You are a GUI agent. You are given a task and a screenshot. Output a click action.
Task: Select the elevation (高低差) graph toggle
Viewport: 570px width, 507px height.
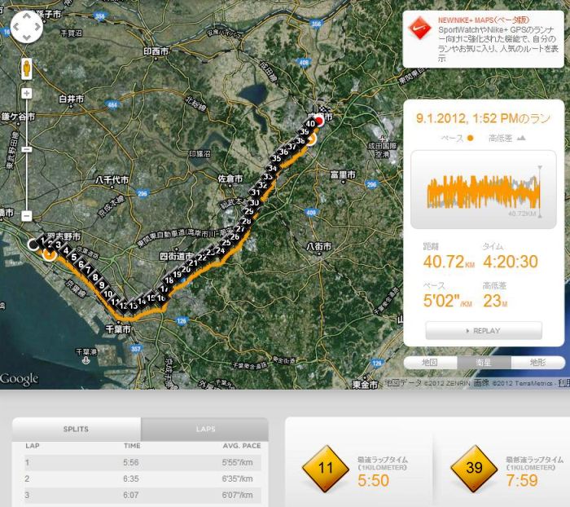pos(506,138)
